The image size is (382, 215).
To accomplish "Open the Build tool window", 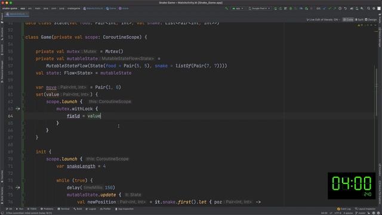I will pos(78,209).
